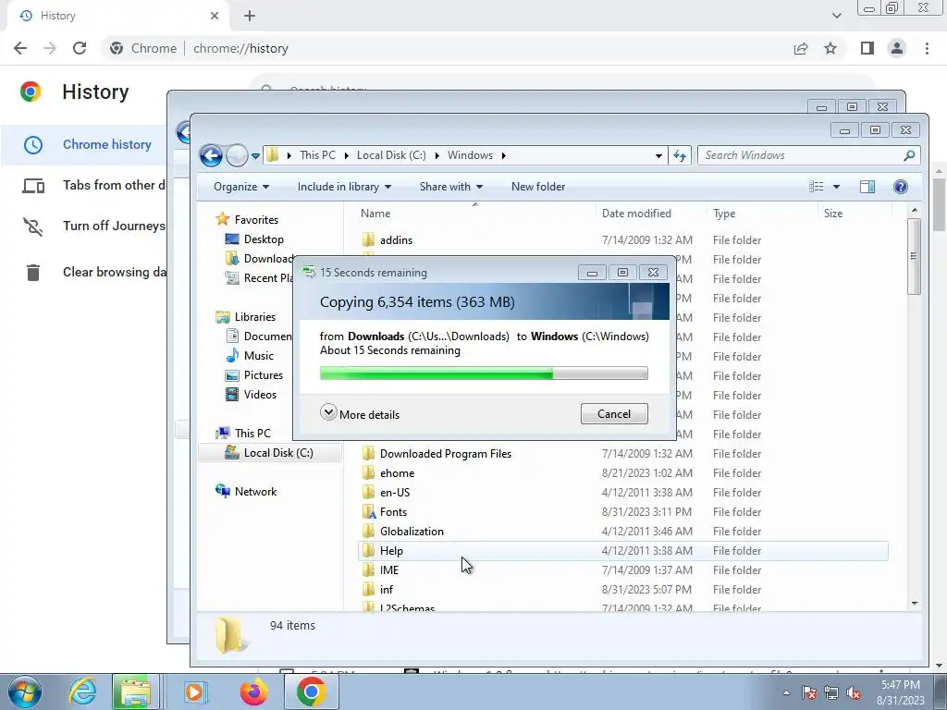Expand the arrow after Windows breadcrumb
Image resolution: width=947 pixels, height=710 pixels.
[x=503, y=155]
